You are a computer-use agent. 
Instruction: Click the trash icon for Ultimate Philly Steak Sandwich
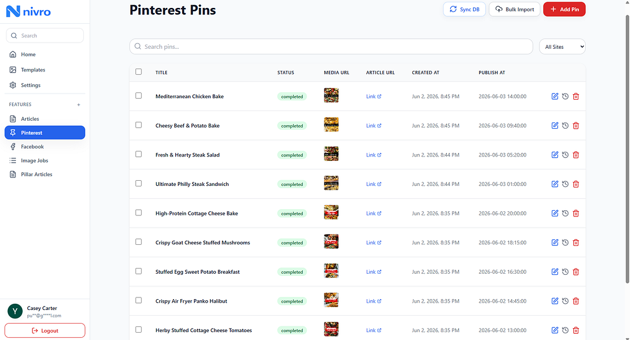coord(576,184)
